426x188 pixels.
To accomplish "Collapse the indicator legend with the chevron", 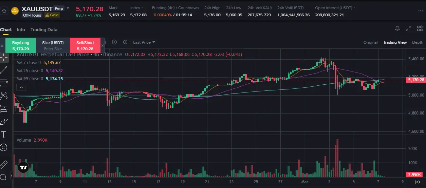I will 21,87.
